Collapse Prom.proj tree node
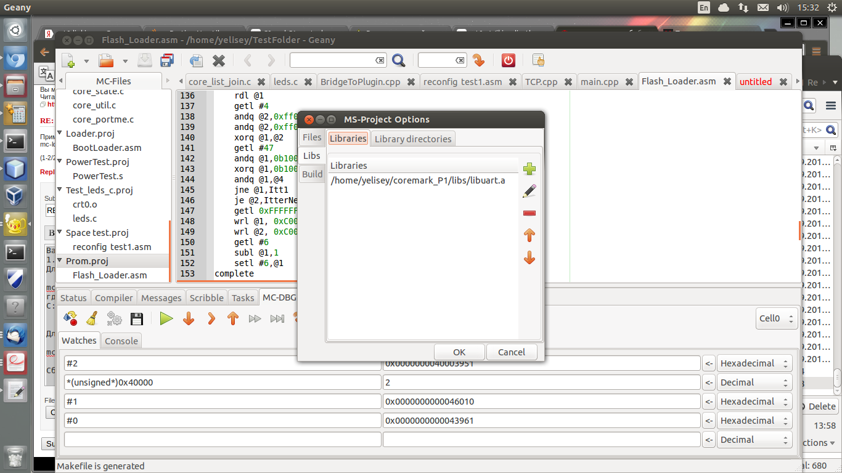 click(60, 261)
